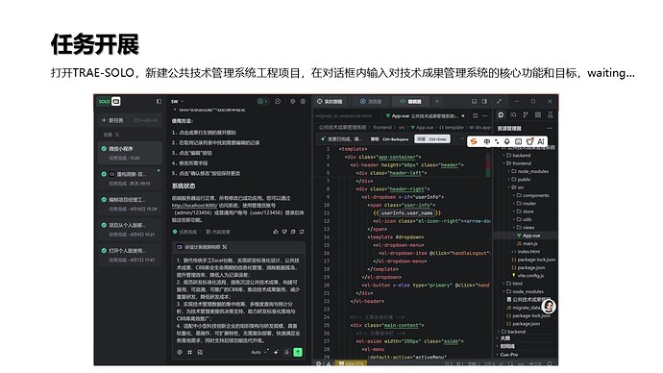Click the 代码变更 code changes button
663x373 pixels.
coord(218,232)
